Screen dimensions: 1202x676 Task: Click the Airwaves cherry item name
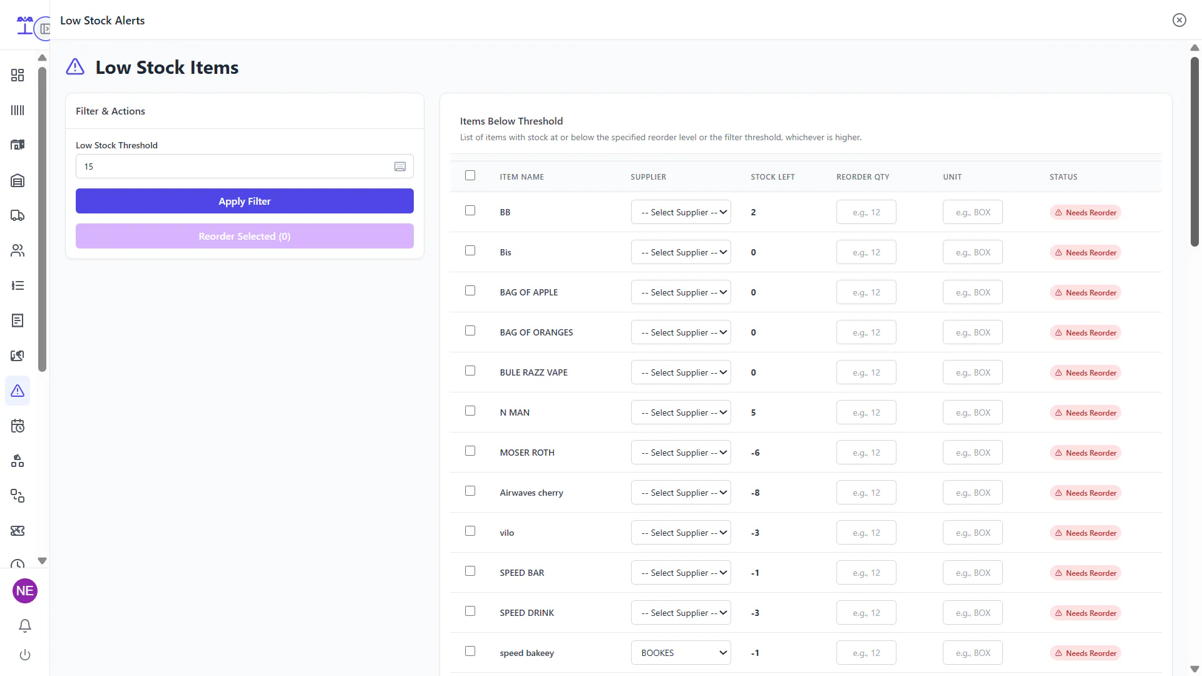coord(532,493)
